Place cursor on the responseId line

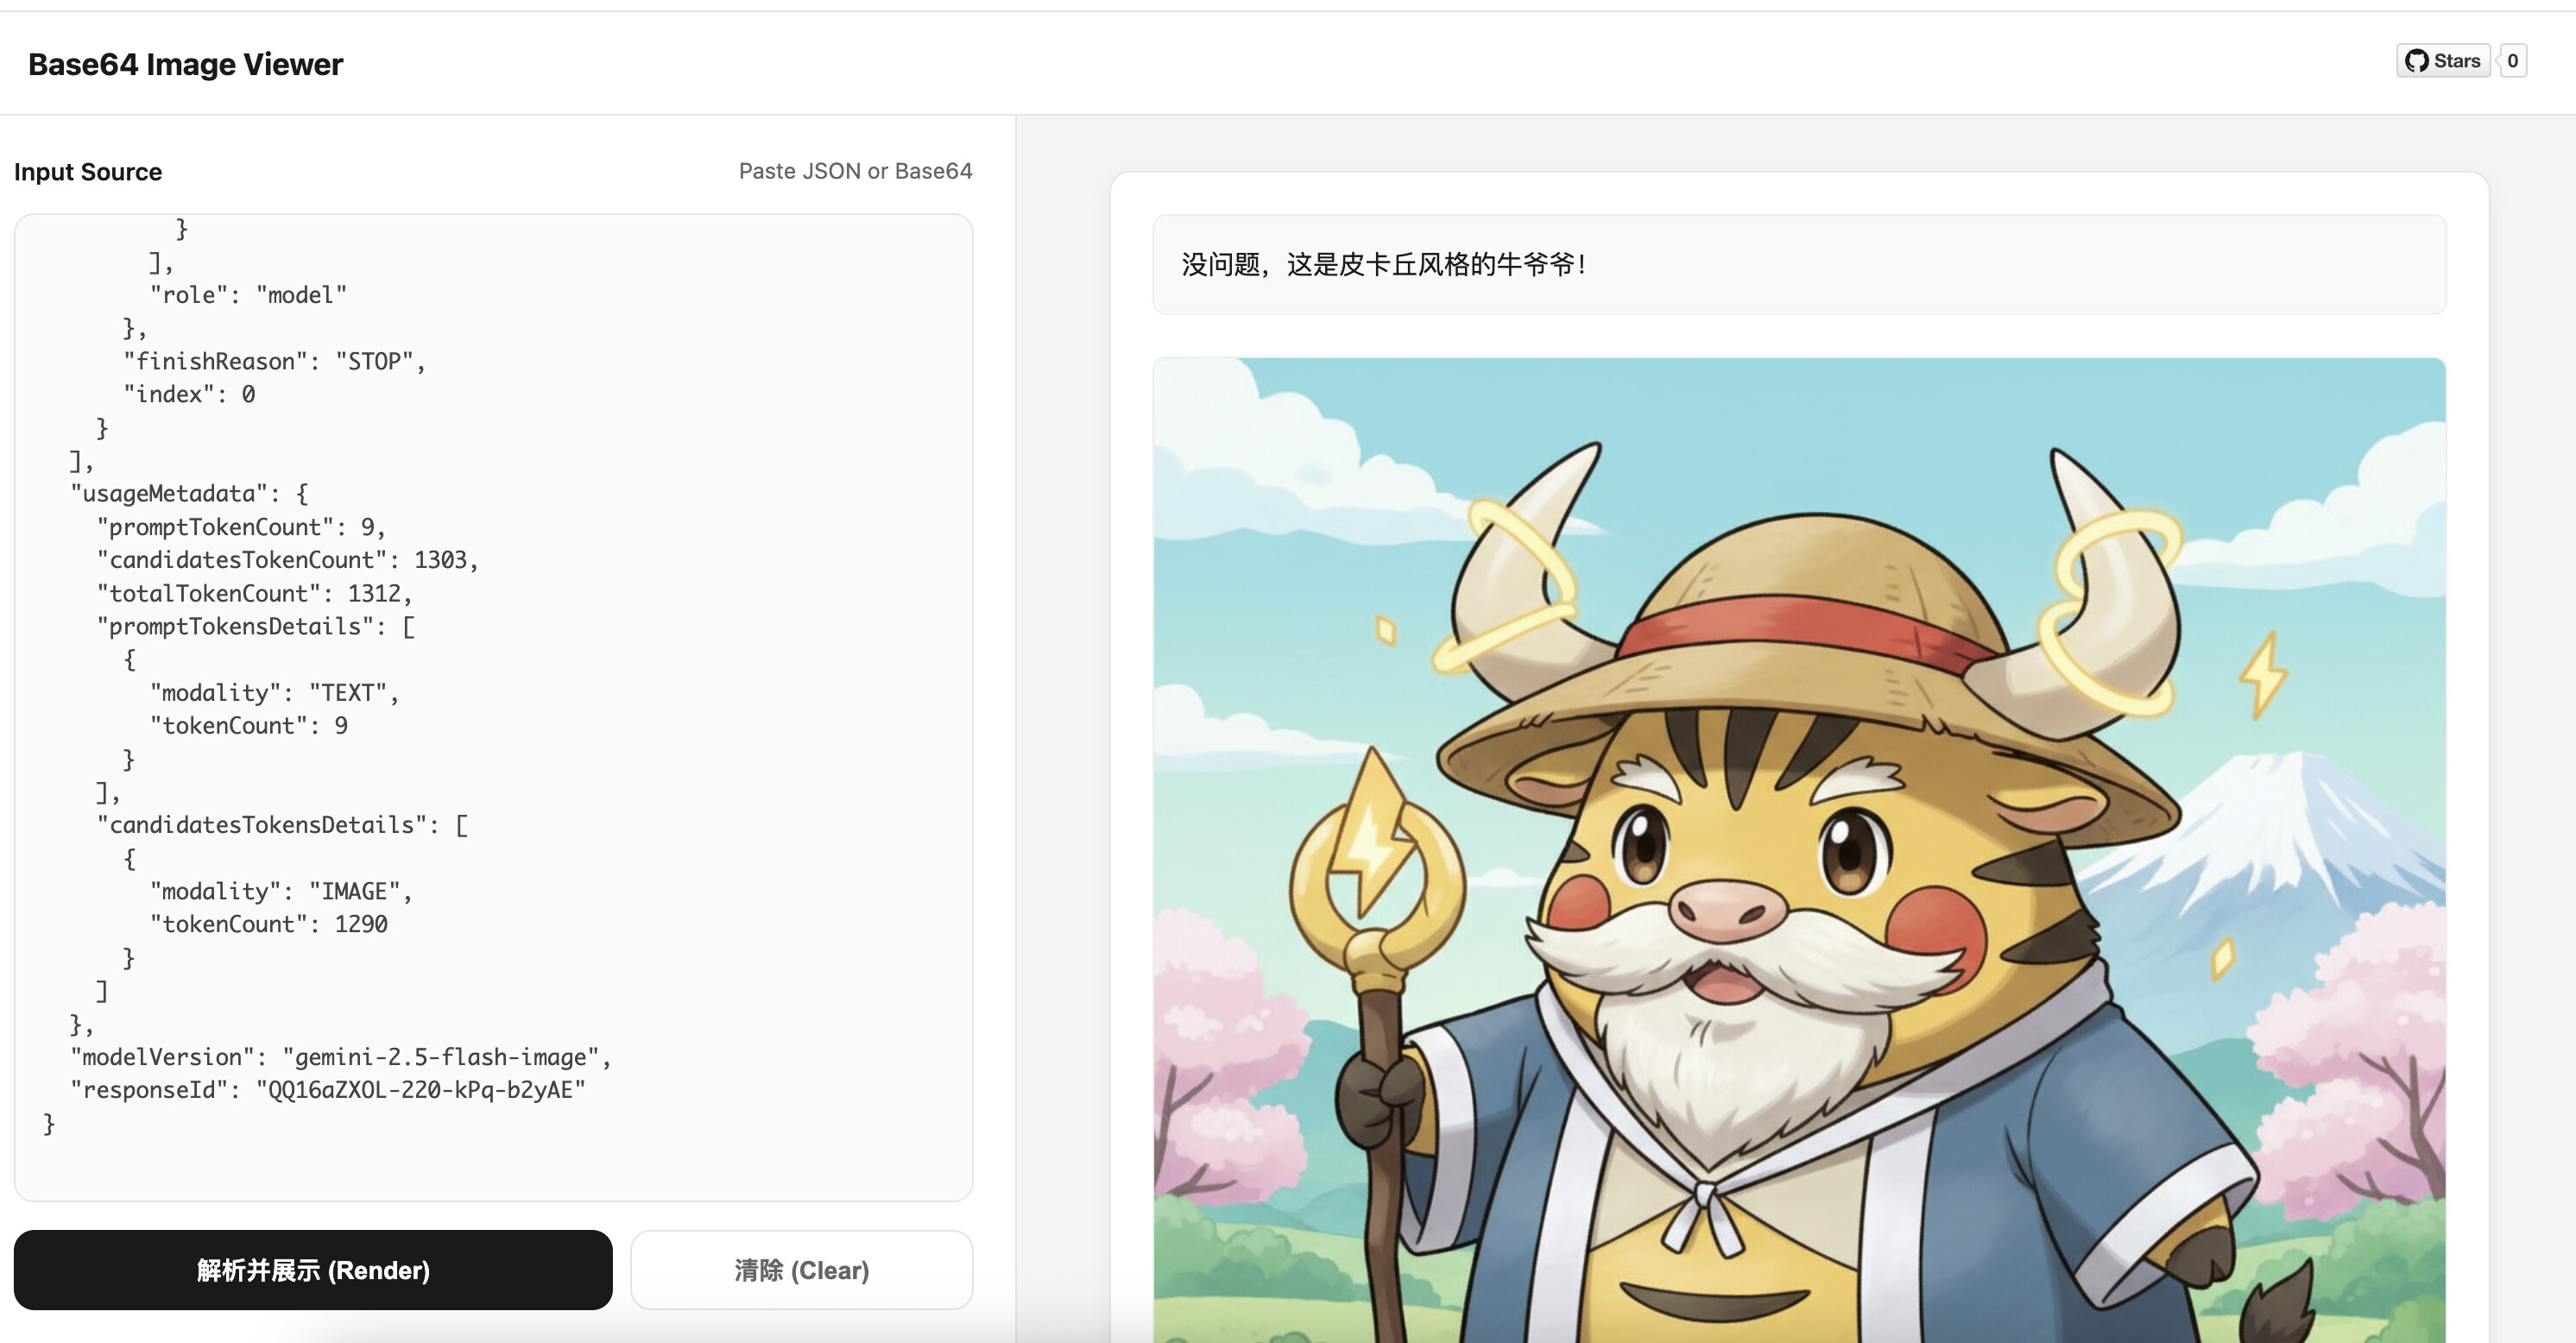pos(327,1090)
